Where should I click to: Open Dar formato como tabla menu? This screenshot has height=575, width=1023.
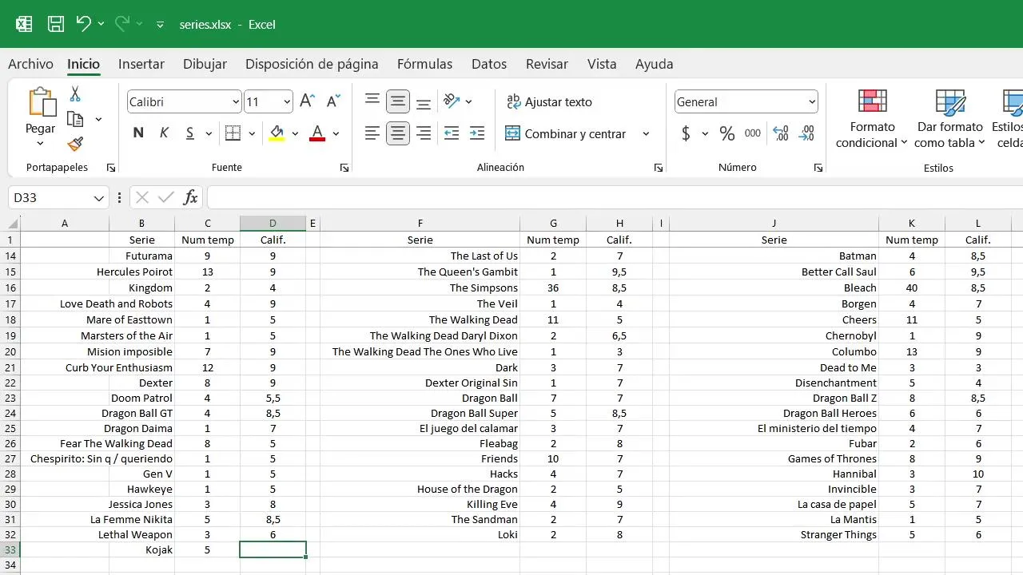949,118
